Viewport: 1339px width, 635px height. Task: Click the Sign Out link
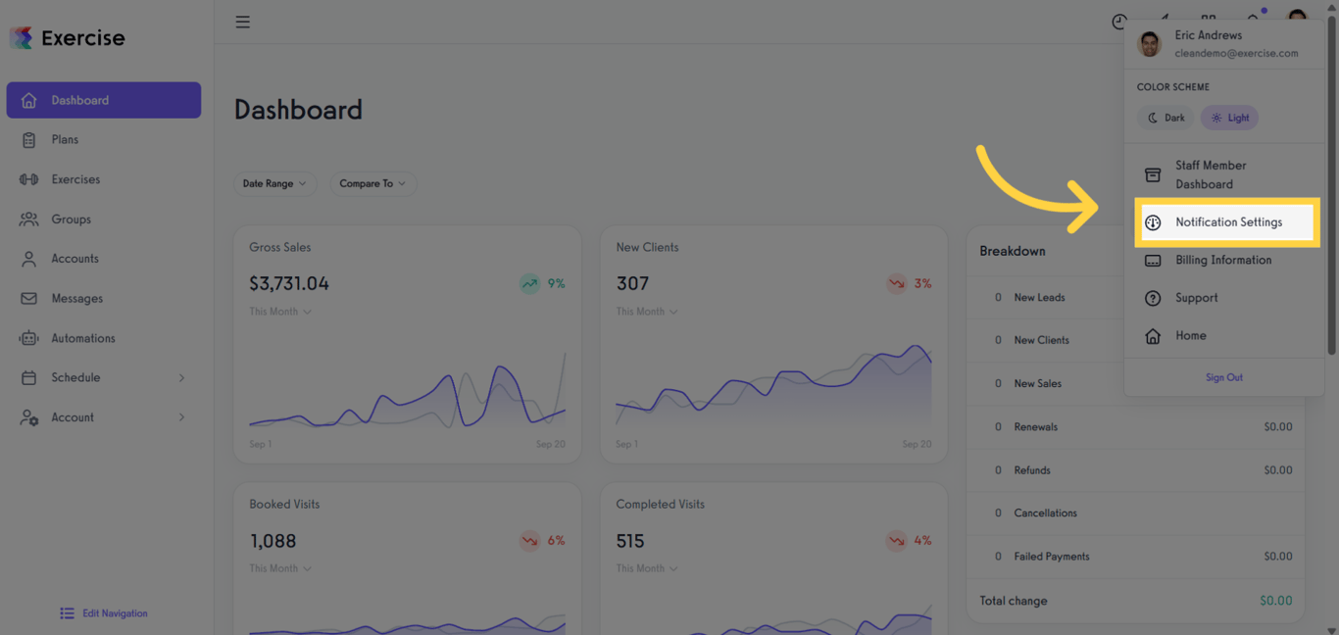point(1223,377)
